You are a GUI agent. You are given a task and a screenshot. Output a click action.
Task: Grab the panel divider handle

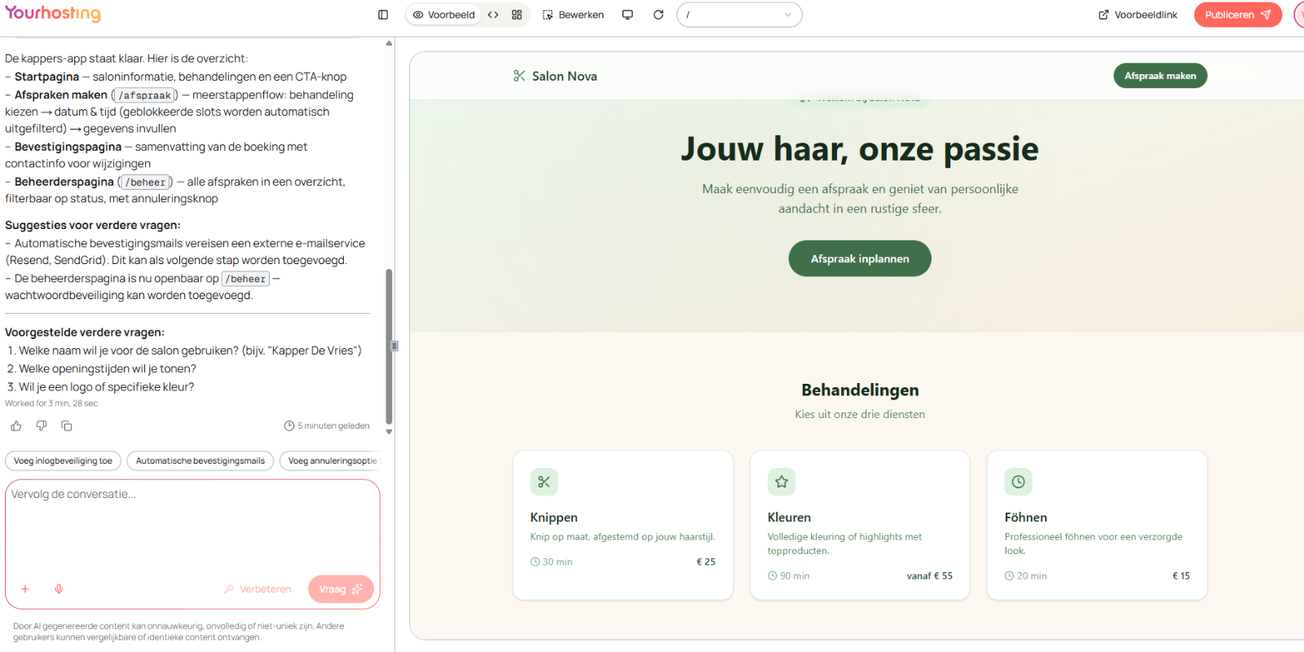pos(394,346)
